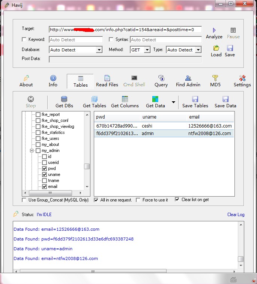Screen dimensions: 257x284
Task: Collapse the my_admin tree node
Action: pyautogui.click(x=32, y=150)
